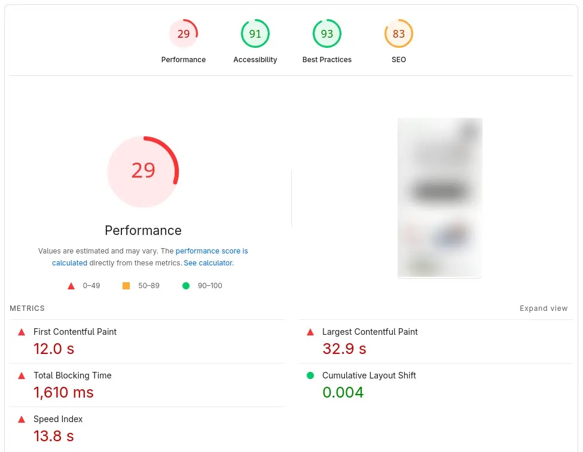Select the SEO score gauge
Screen dimensions: 583x452
[x=399, y=34]
